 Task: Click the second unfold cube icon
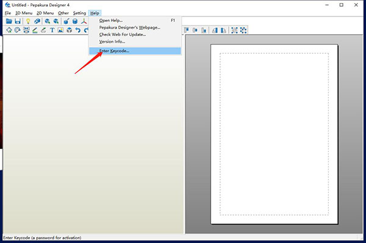coord(56,21)
